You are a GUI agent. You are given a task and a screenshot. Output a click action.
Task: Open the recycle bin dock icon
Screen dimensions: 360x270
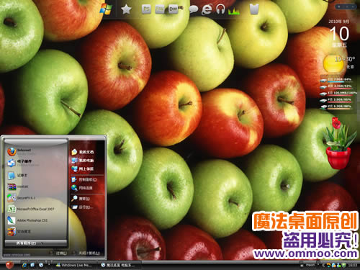254,9
